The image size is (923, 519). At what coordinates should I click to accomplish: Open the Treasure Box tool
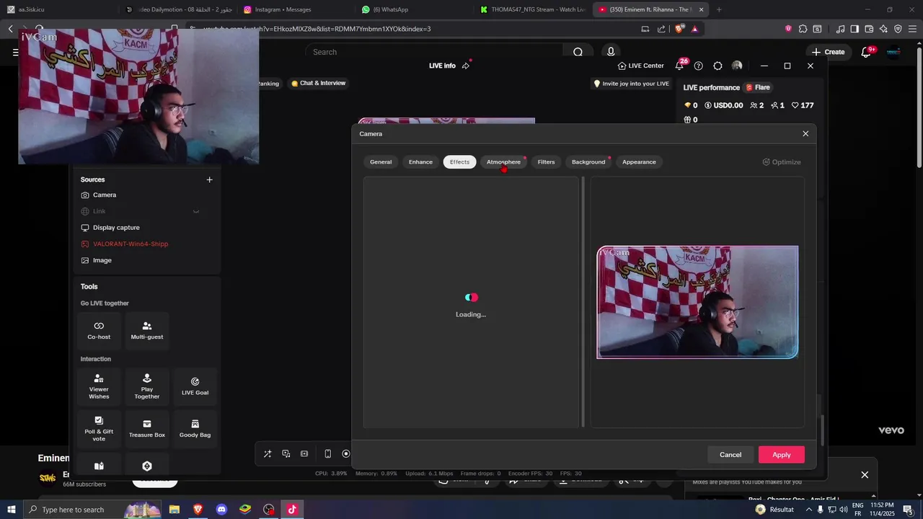[x=147, y=429]
